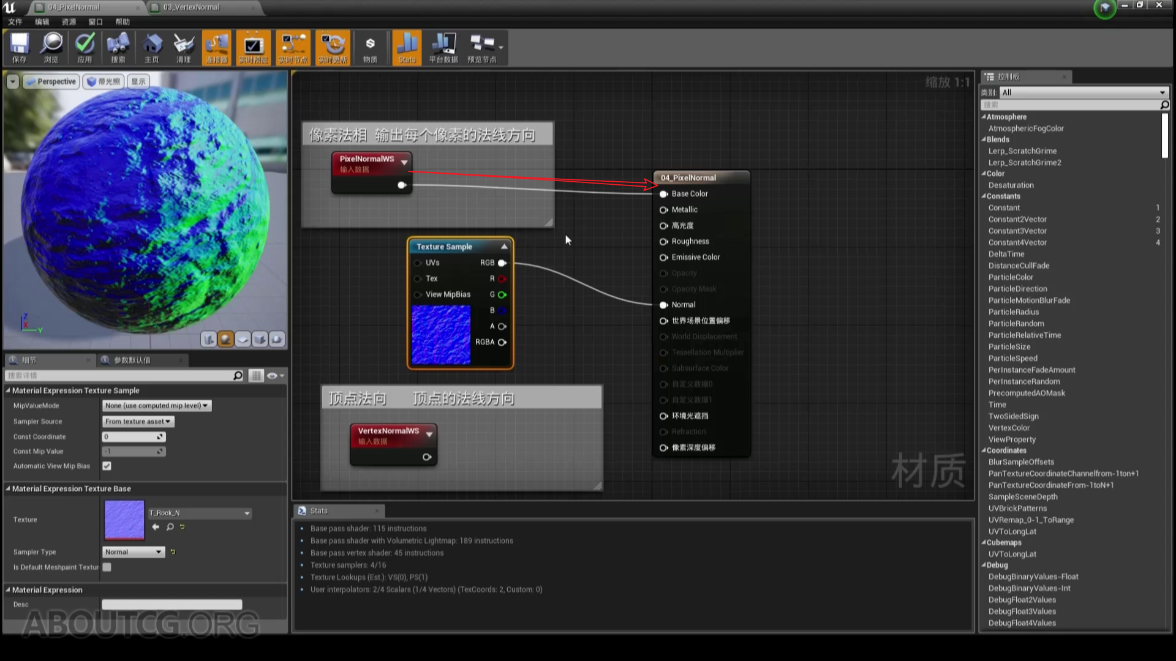Screen dimensions: 1176x661
Task: Click the 主页 home icon
Action: [x=151, y=47]
